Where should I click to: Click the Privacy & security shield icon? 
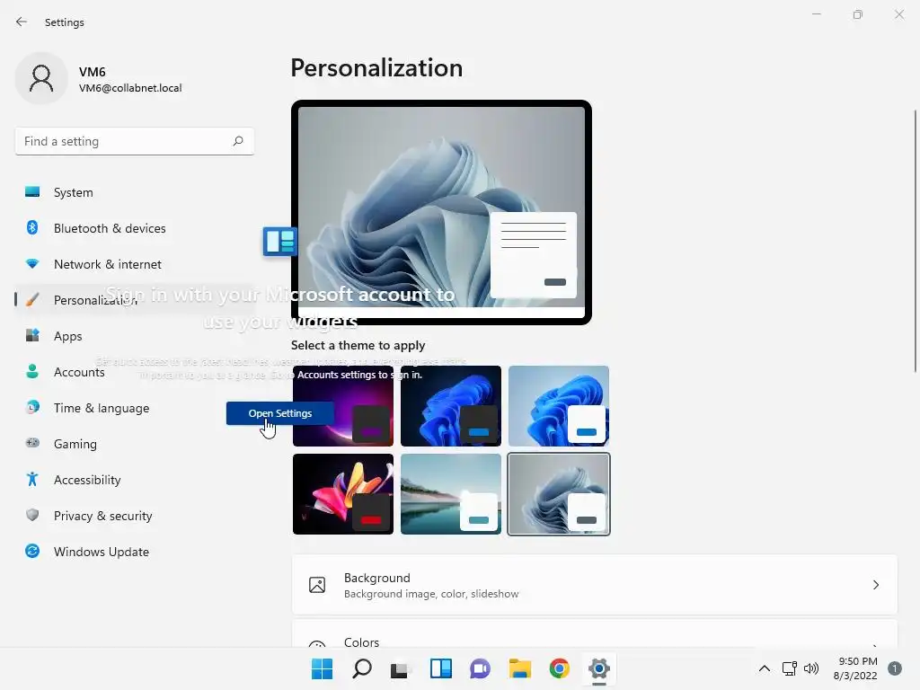click(x=32, y=515)
